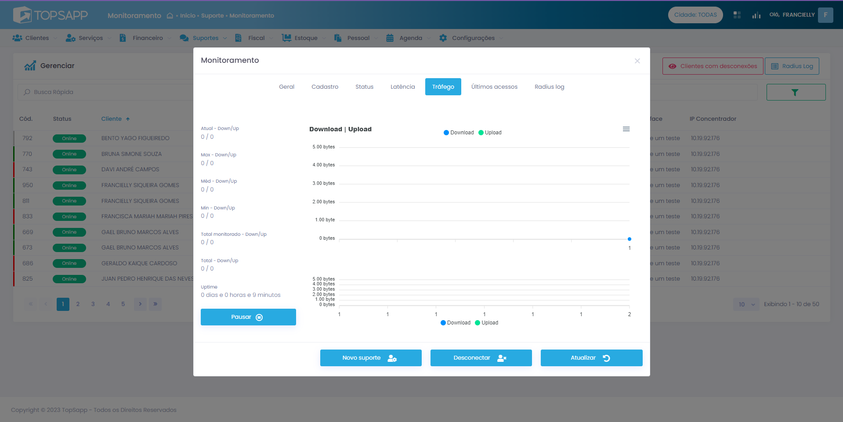Open client BENTO YAGO FIGUEIREDO

[135, 138]
